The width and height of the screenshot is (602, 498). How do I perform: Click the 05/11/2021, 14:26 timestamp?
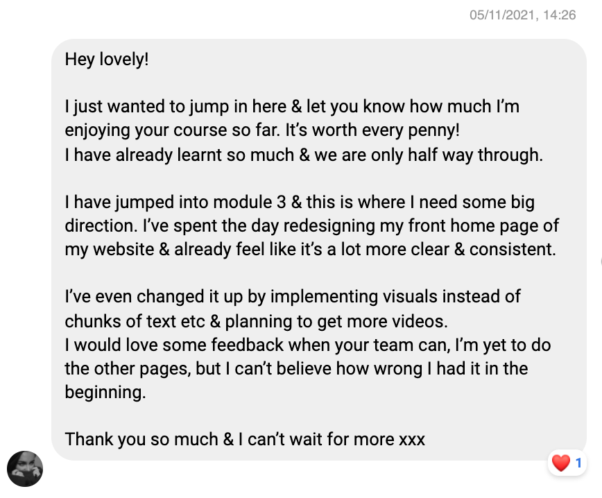[x=522, y=15]
